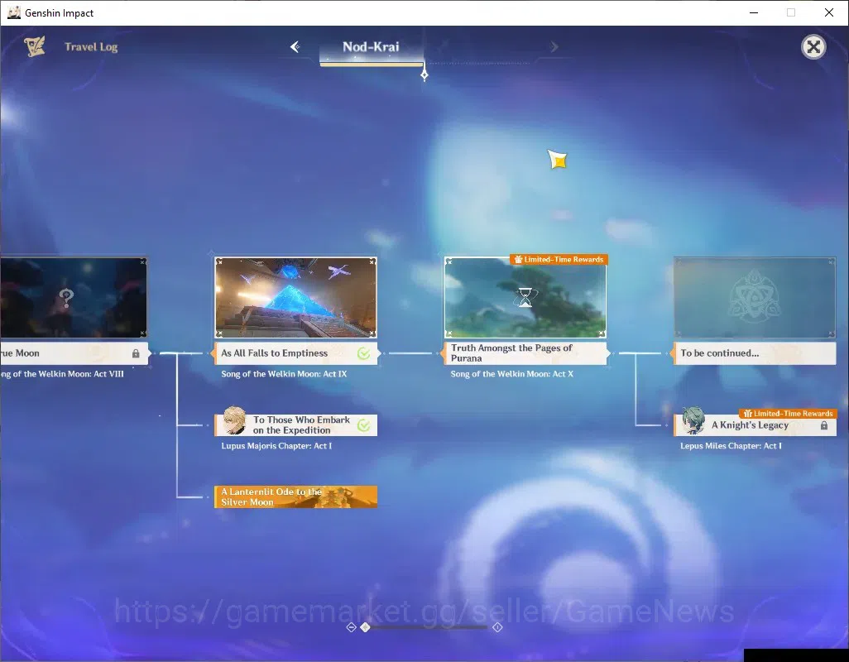Image resolution: width=849 pixels, height=662 pixels.
Task: Click checkmark on As All Falls to Emptiness
Action: pos(363,353)
